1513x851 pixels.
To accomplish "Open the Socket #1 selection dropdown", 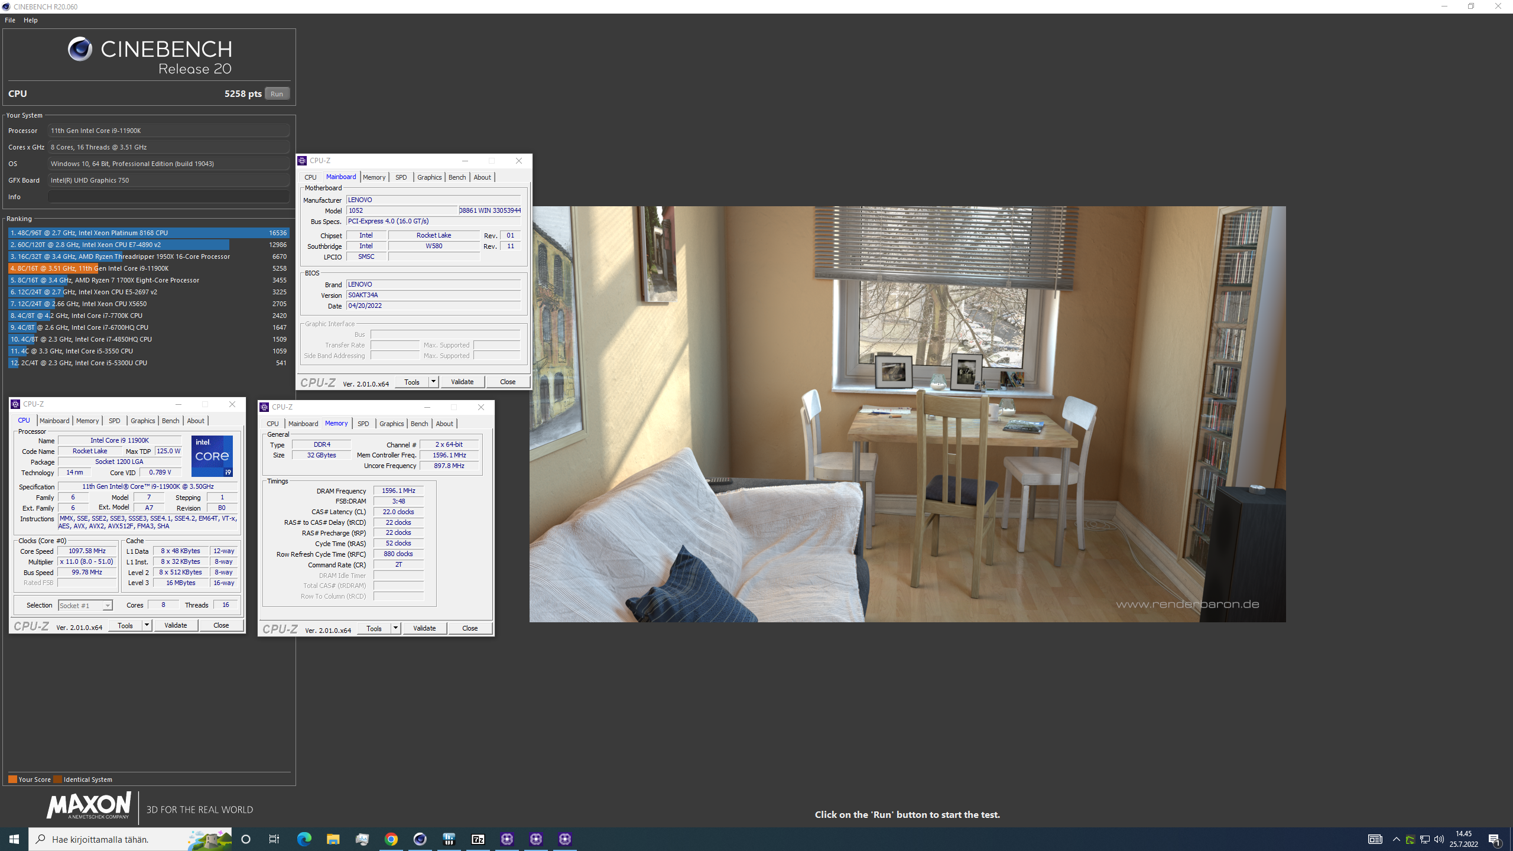I will click(85, 605).
